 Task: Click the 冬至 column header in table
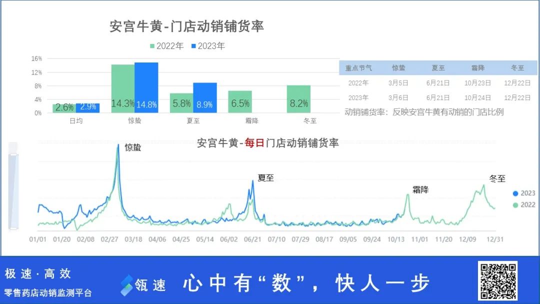(517, 68)
